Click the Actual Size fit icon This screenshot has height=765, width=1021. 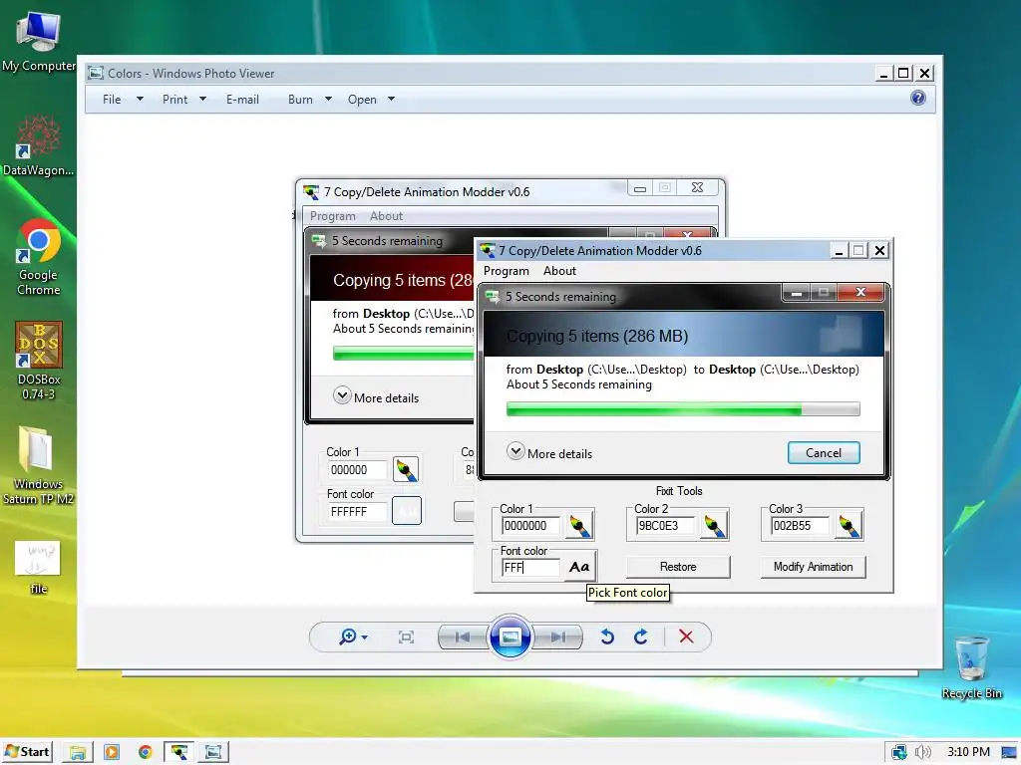pos(406,637)
